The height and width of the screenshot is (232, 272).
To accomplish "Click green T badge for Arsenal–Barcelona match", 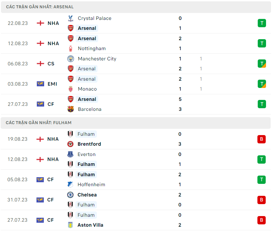I will coord(262,104).
